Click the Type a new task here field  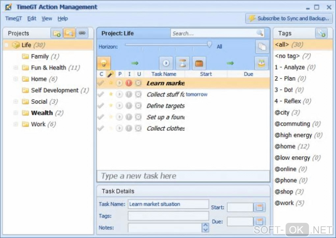pos(183,176)
